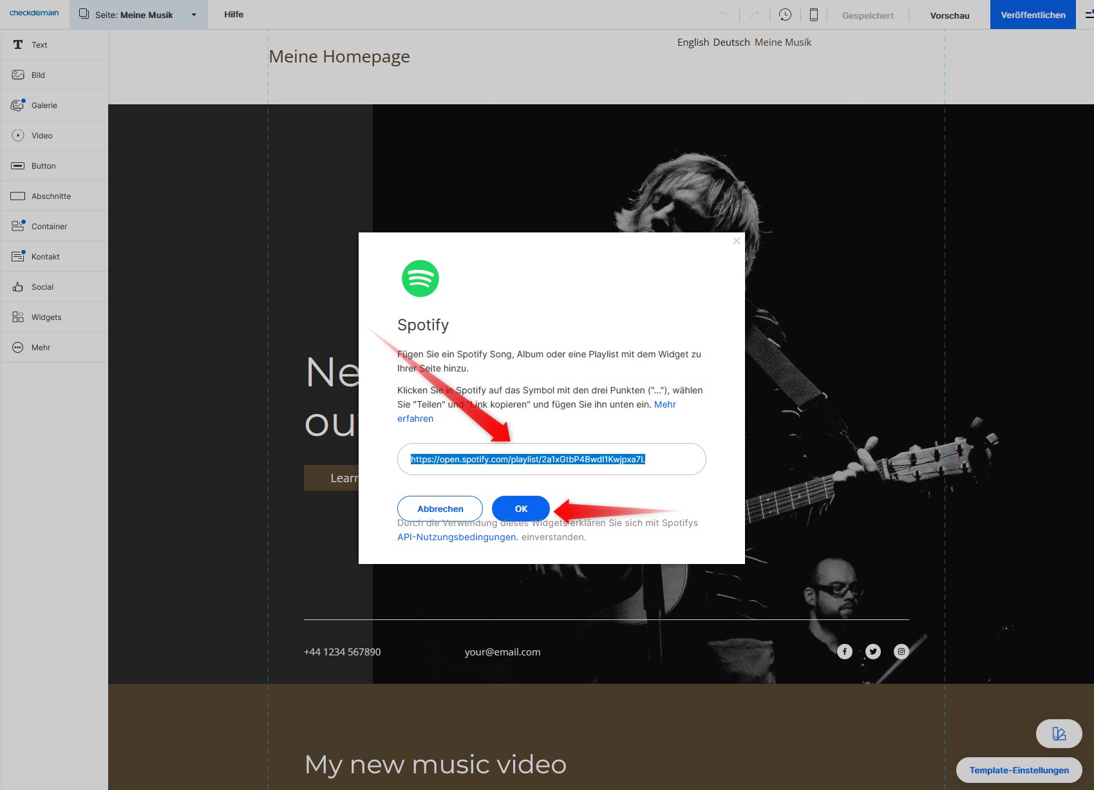Viewport: 1094px width, 790px height.
Task: Select the Text element in the sidebar
Action: pos(39,44)
